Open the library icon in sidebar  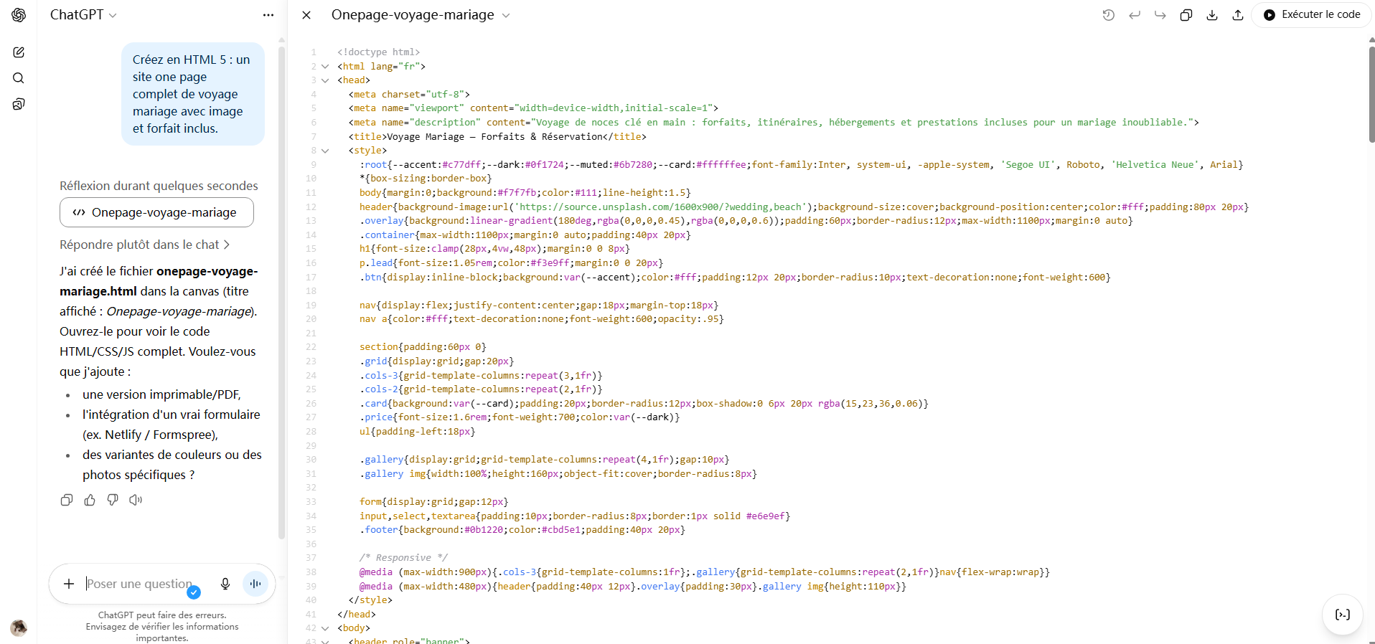(19, 104)
